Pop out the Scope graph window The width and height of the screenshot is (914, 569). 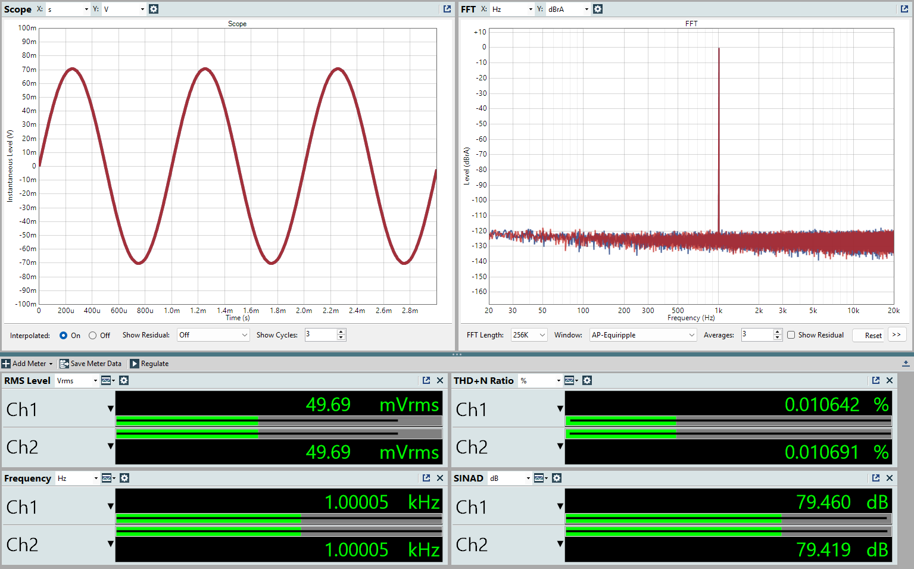point(447,9)
